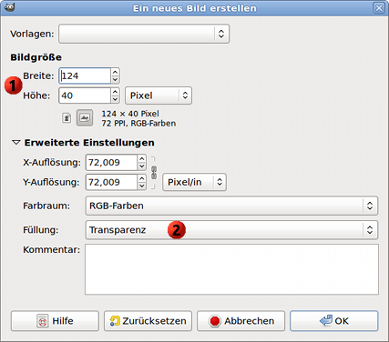Select portrait orientation icon

(x=67, y=117)
